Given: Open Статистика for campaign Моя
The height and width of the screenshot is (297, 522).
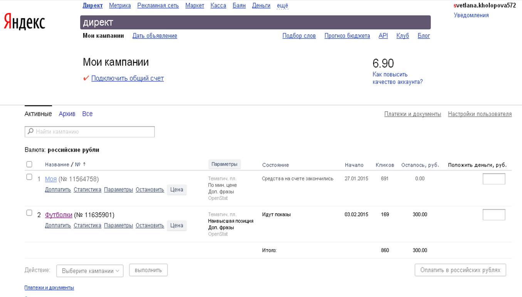Looking at the screenshot, I should point(87,190).
